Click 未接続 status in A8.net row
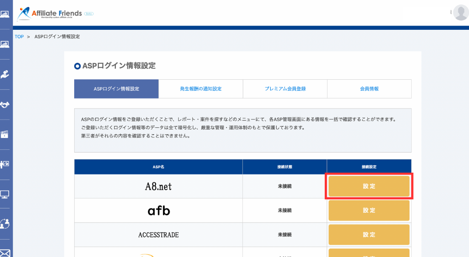469x257 pixels. coord(285,186)
